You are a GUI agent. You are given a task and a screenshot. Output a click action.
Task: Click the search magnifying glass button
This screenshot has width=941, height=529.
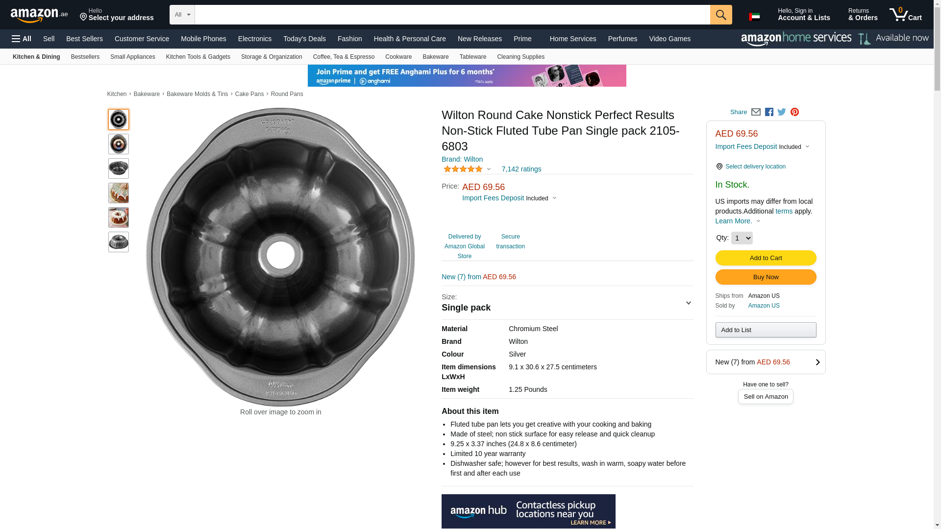point(720,15)
